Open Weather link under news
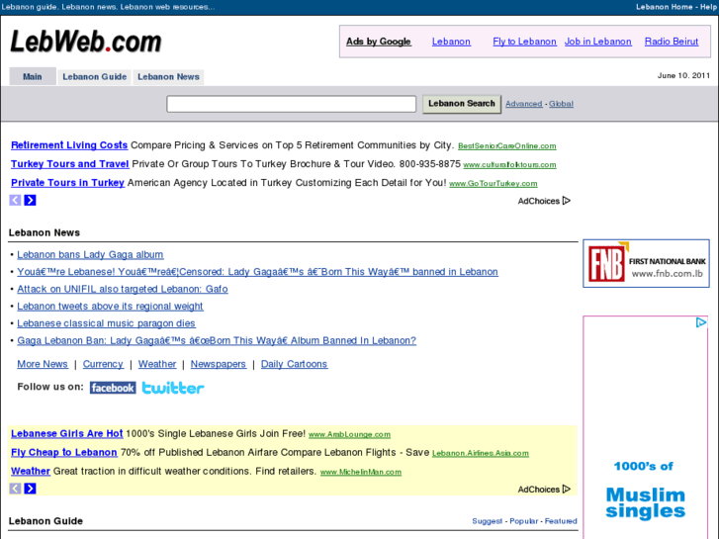The height and width of the screenshot is (539, 719). coord(157,364)
